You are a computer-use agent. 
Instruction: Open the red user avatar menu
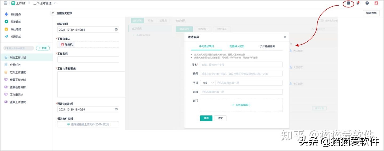tap(376, 3)
